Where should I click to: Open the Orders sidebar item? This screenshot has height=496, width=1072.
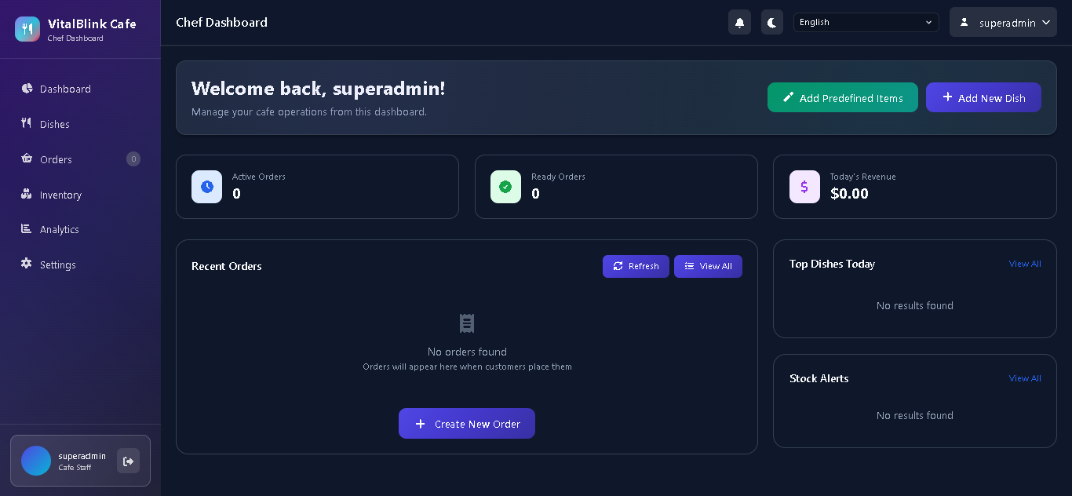(56, 159)
